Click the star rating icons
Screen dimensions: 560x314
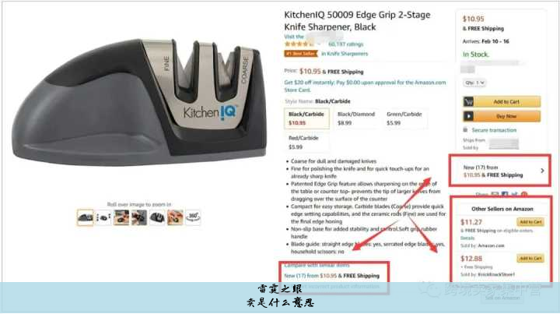(299, 44)
